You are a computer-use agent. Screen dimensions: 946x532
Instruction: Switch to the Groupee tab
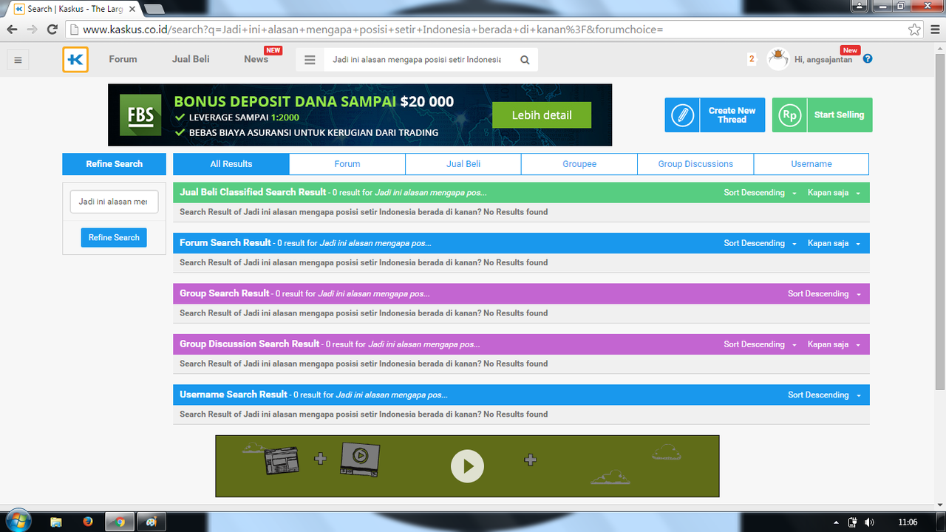point(579,164)
